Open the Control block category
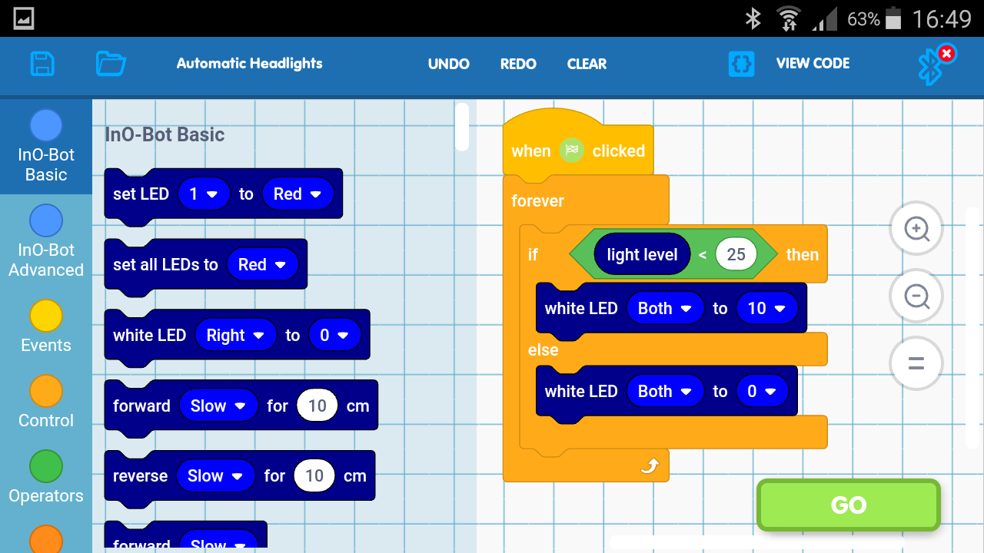 pyautogui.click(x=46, y=402)
